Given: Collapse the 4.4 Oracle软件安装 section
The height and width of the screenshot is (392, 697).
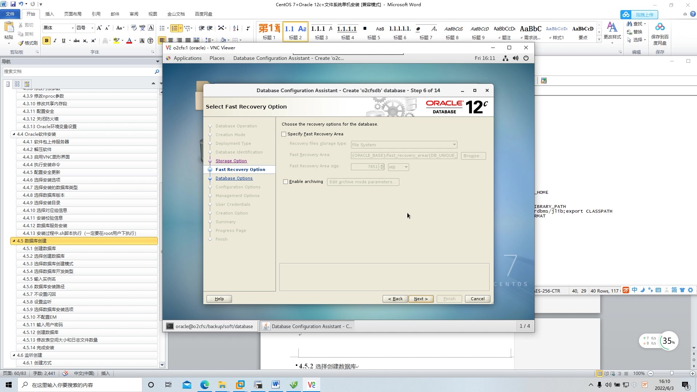Looking at the screenshot, I should (x=14, y=134).
